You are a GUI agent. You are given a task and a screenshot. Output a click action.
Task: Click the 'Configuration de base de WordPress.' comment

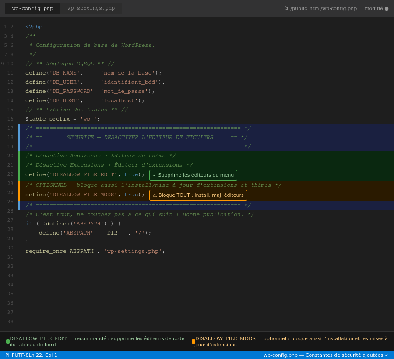(x=95, y=45)
